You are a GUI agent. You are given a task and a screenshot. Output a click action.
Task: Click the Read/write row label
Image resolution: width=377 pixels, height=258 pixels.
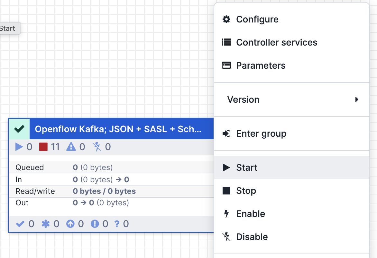coord(35,191)
